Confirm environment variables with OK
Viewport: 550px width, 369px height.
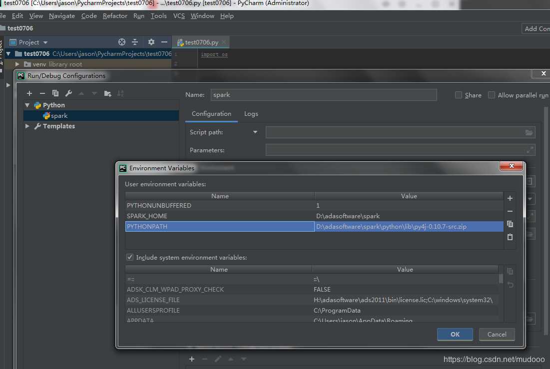coord(455,334)
